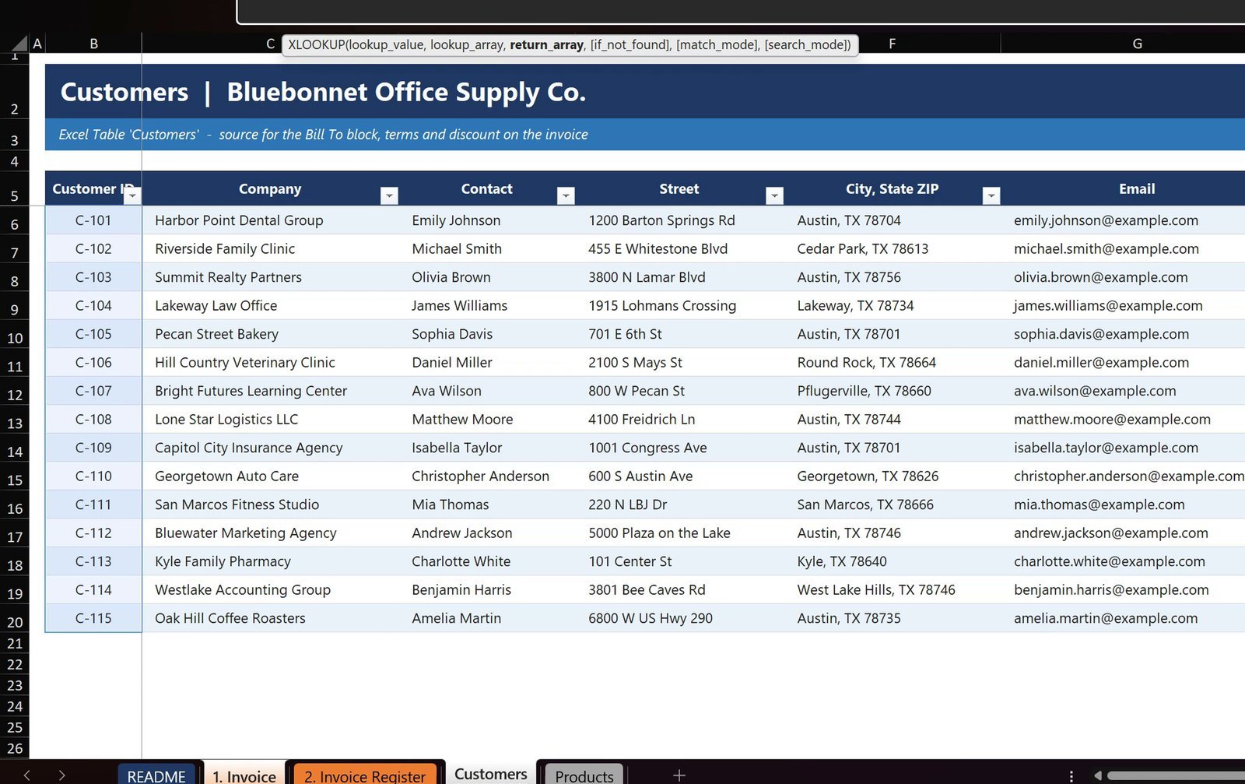
Task: Open the Contact column filter dropdown
Action: 566,195
